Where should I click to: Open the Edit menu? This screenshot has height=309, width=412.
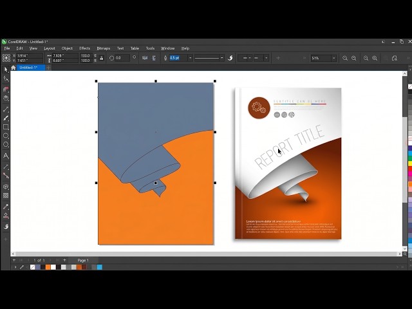[x=20, y=48]
